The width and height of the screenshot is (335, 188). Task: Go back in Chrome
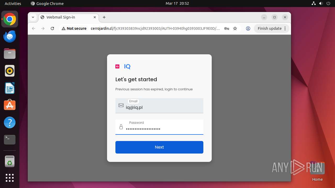(x=33, y=28)
